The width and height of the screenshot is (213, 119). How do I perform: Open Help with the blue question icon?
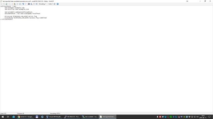click(x=58, y=4)
